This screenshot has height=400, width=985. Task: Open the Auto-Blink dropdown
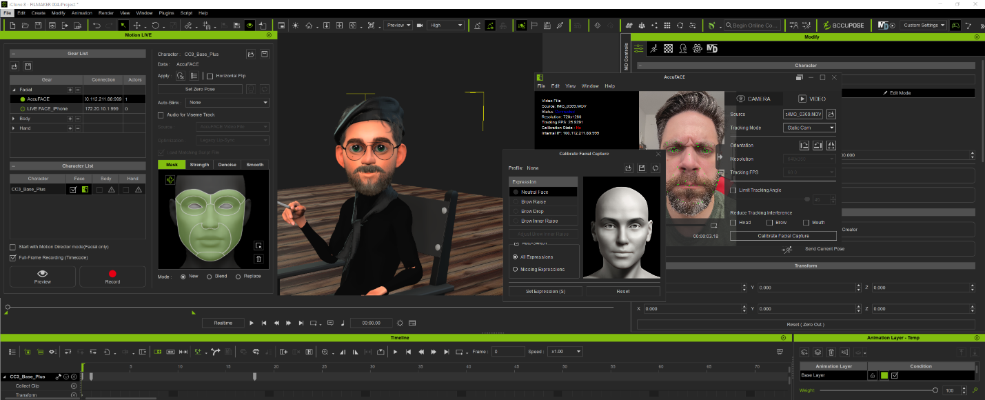pyautogui.click(x=227, y=102)
